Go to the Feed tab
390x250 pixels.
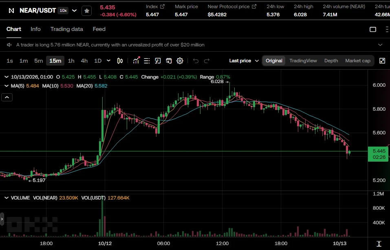[99, 29]
